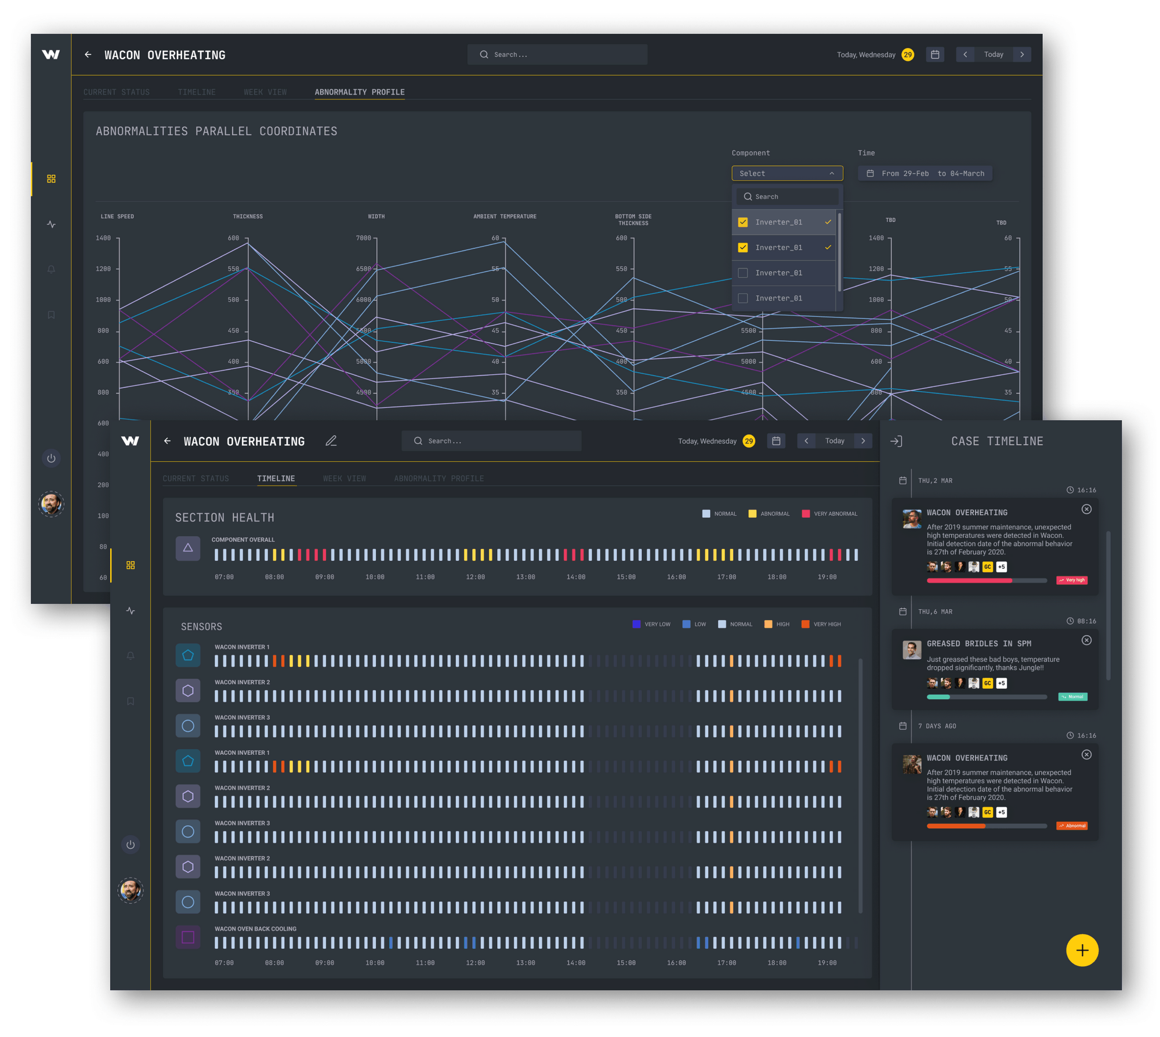Viewport: 1160px width, 1037px height.
Task: Click the yellow plus add case button
Action: point(1082,950)
